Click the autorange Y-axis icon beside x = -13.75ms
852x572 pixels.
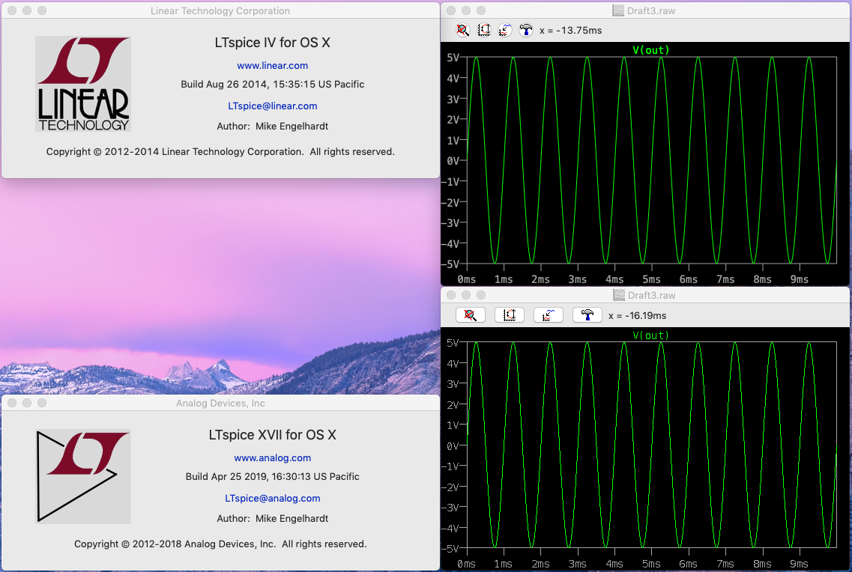(483, 31)
